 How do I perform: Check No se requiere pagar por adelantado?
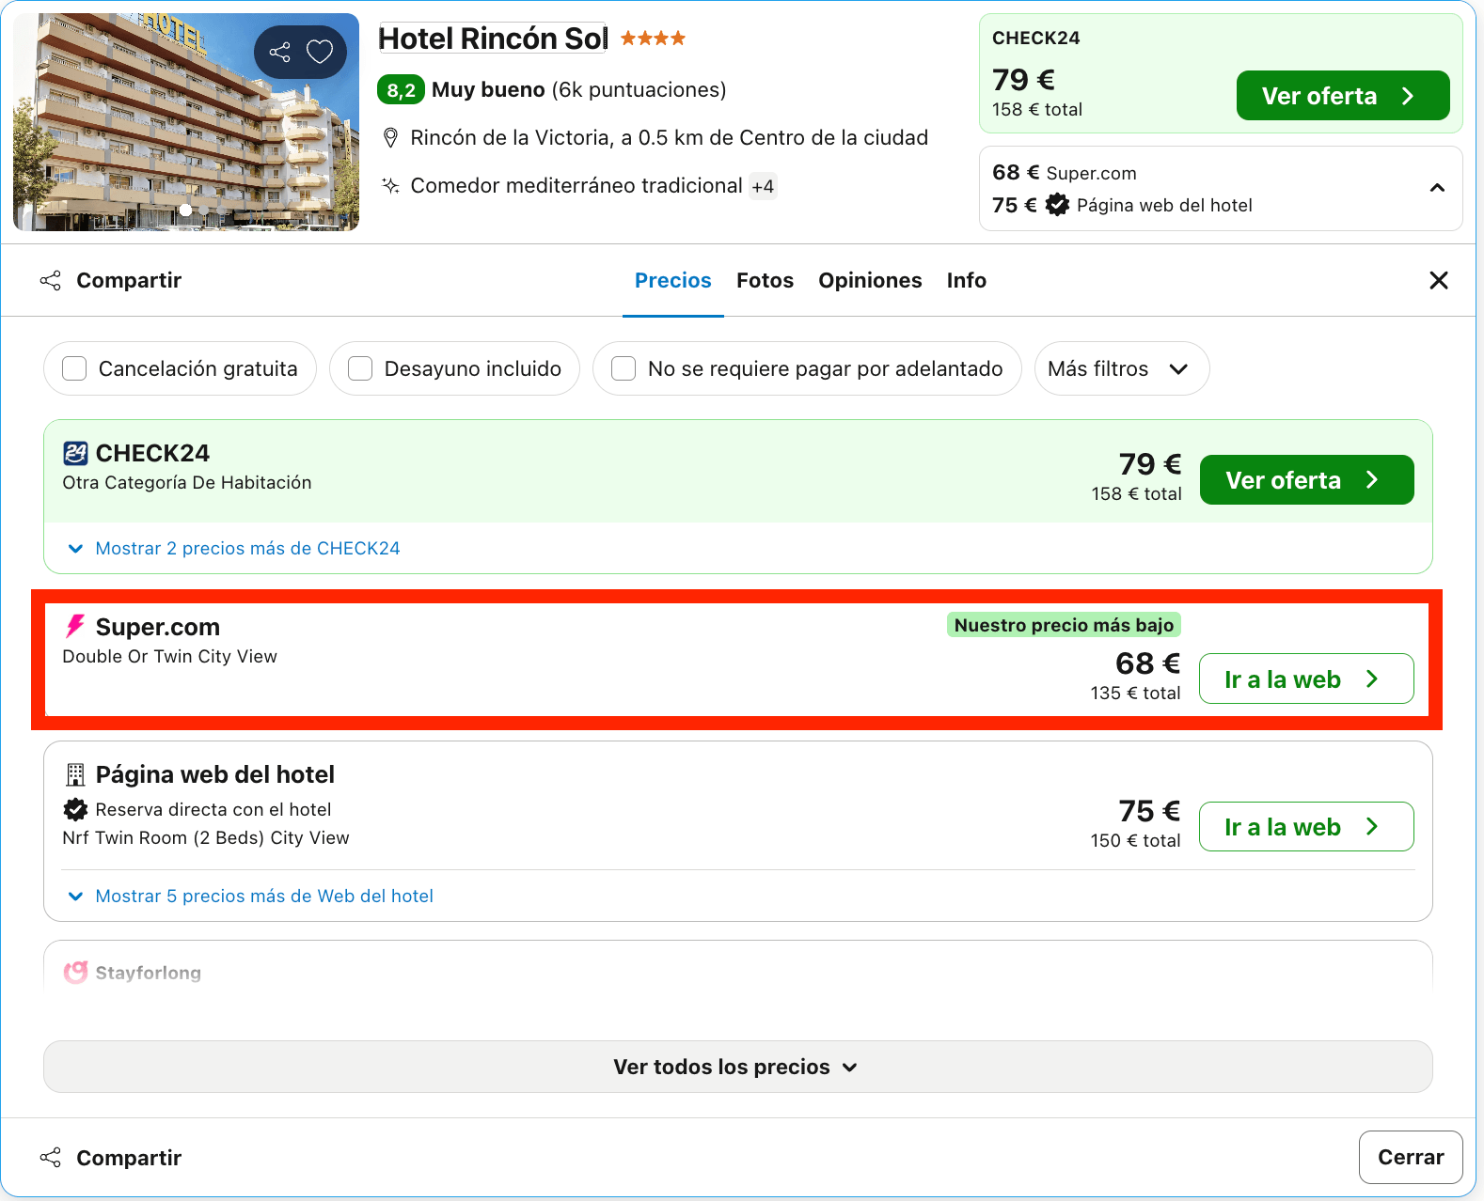[624, 368]
